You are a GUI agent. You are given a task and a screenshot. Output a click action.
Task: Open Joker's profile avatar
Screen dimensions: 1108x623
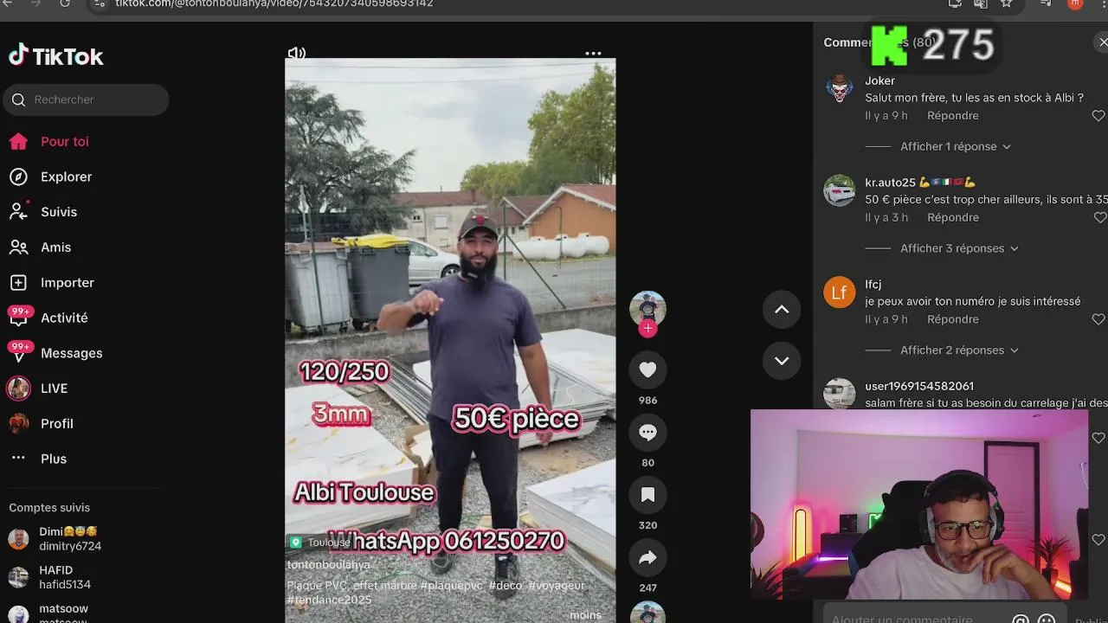pyautogui.click(x=839, y=88)
